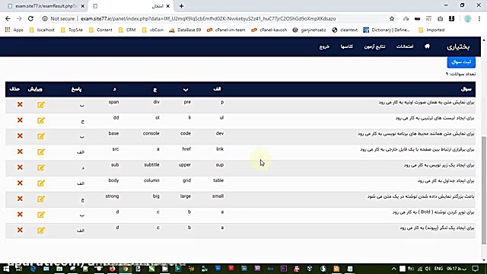
Task: Open the cPanel-im-team bookmark
Action: point(226,30)
